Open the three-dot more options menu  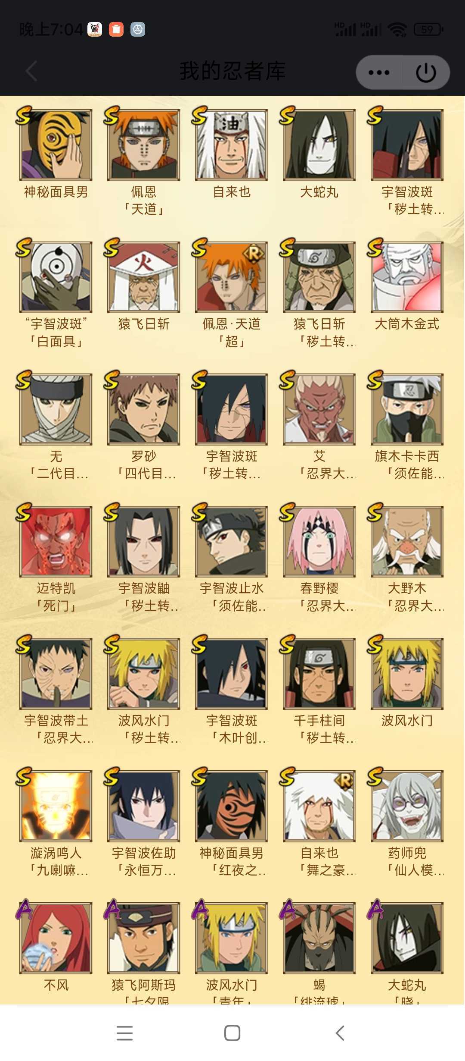pos(379,72)
